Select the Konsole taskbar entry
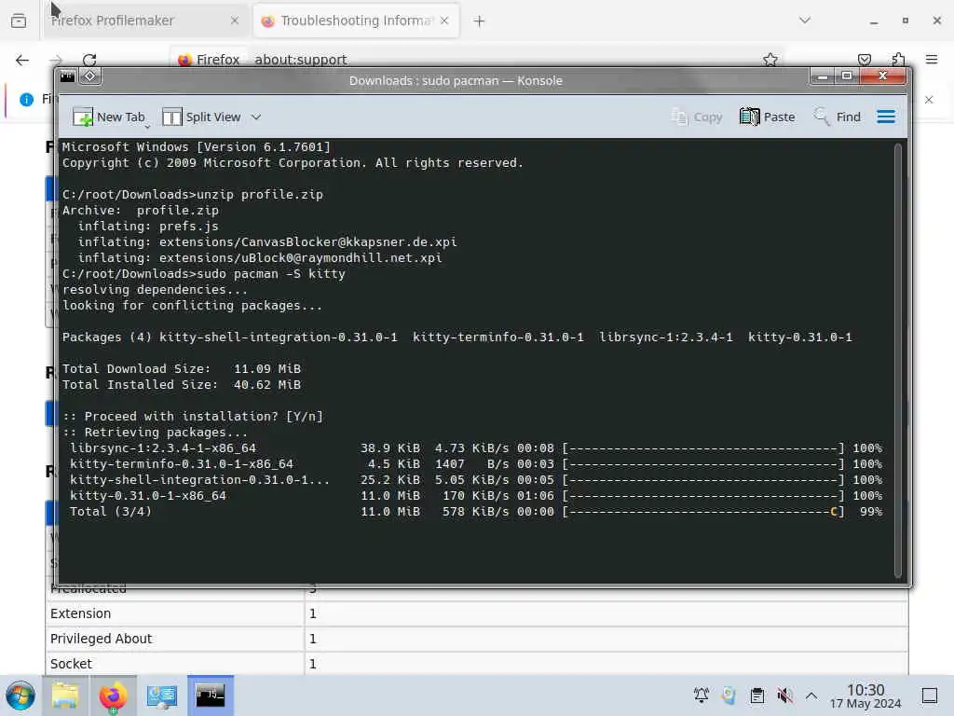Screen dimensions: 954x716 pos(210,695)
